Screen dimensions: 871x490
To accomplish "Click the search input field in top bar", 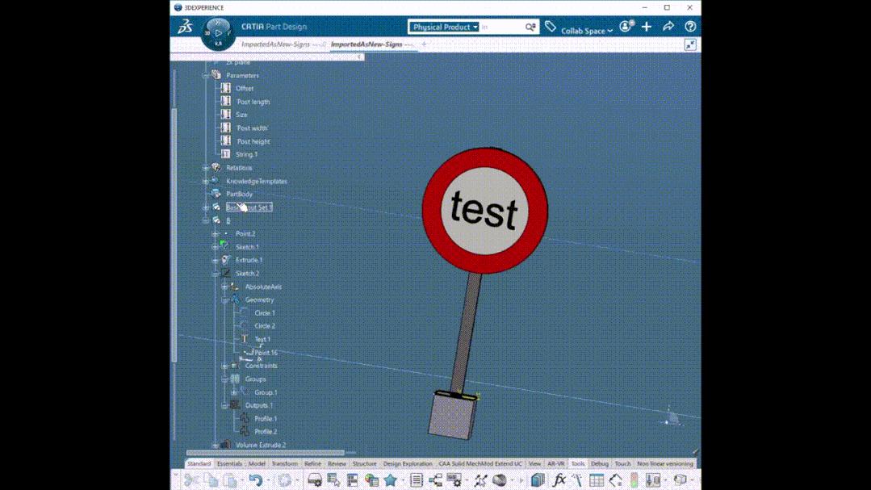I will 500,27.
